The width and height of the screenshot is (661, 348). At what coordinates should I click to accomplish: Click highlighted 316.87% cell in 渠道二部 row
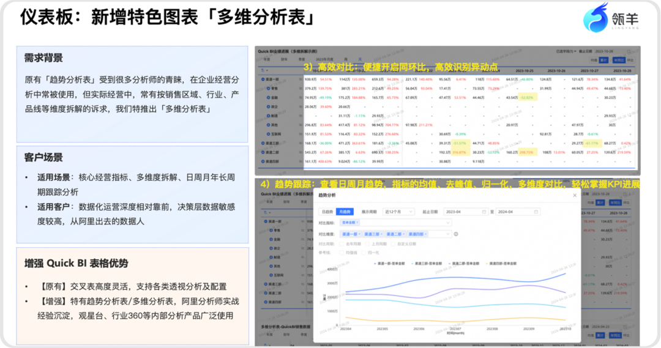pos(460,152)
